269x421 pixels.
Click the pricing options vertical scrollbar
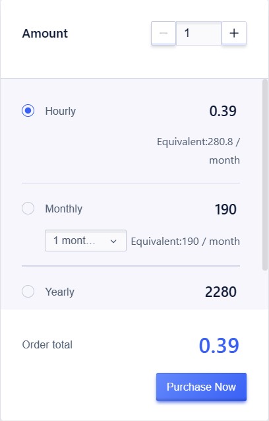(264, 174)
